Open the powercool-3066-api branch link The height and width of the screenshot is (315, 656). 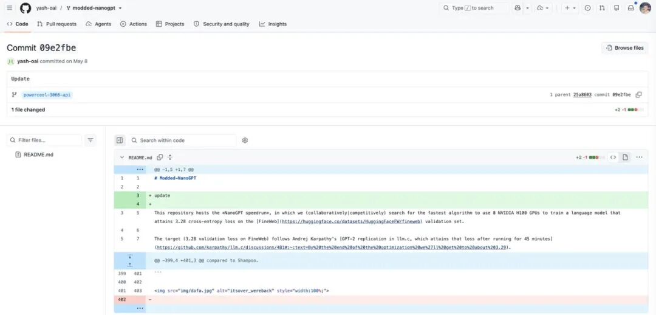[47, 95]
